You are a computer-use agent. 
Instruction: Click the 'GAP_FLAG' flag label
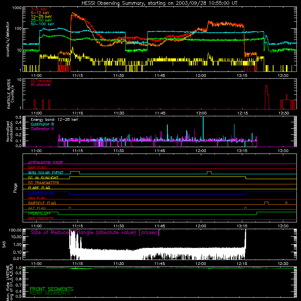tap(37, 167)
